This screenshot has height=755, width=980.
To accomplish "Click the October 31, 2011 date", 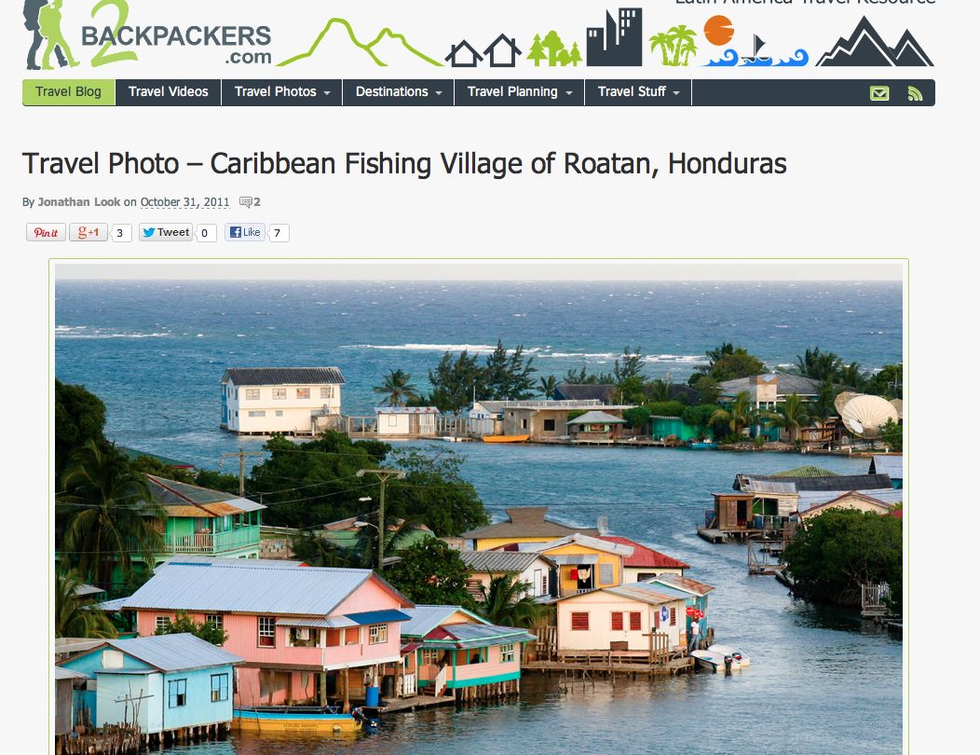I will point(185,202).
